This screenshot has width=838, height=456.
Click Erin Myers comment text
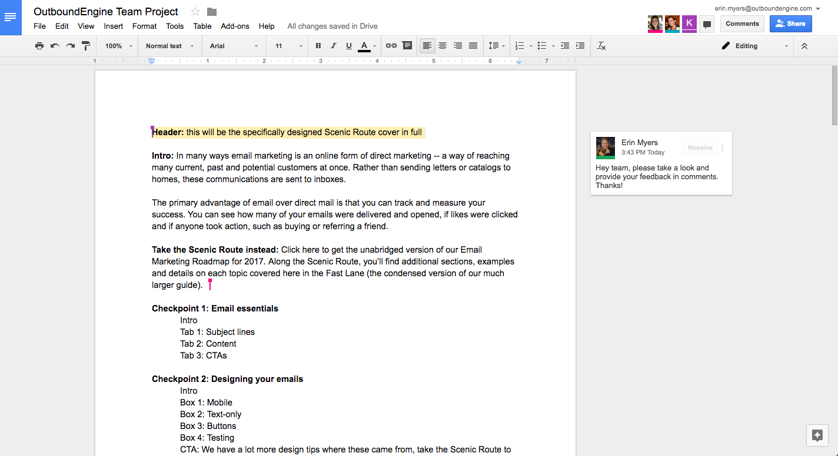(657, 176)
